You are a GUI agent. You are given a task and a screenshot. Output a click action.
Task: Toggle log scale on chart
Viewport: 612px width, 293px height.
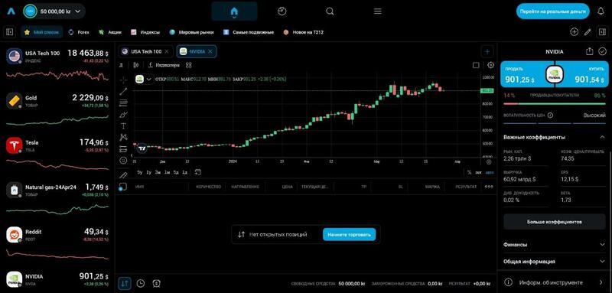[479, 172]
